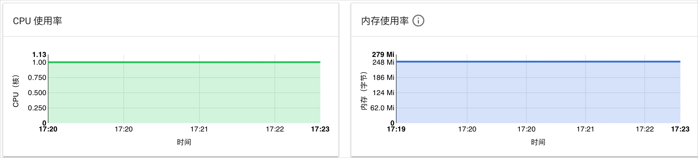
Task: Click the 17:23 end time on memory chart
Action: point(680,129)
